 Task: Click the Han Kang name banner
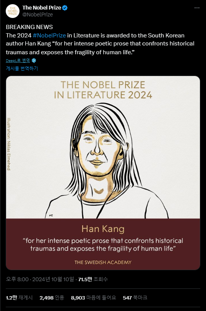[103, 229]
